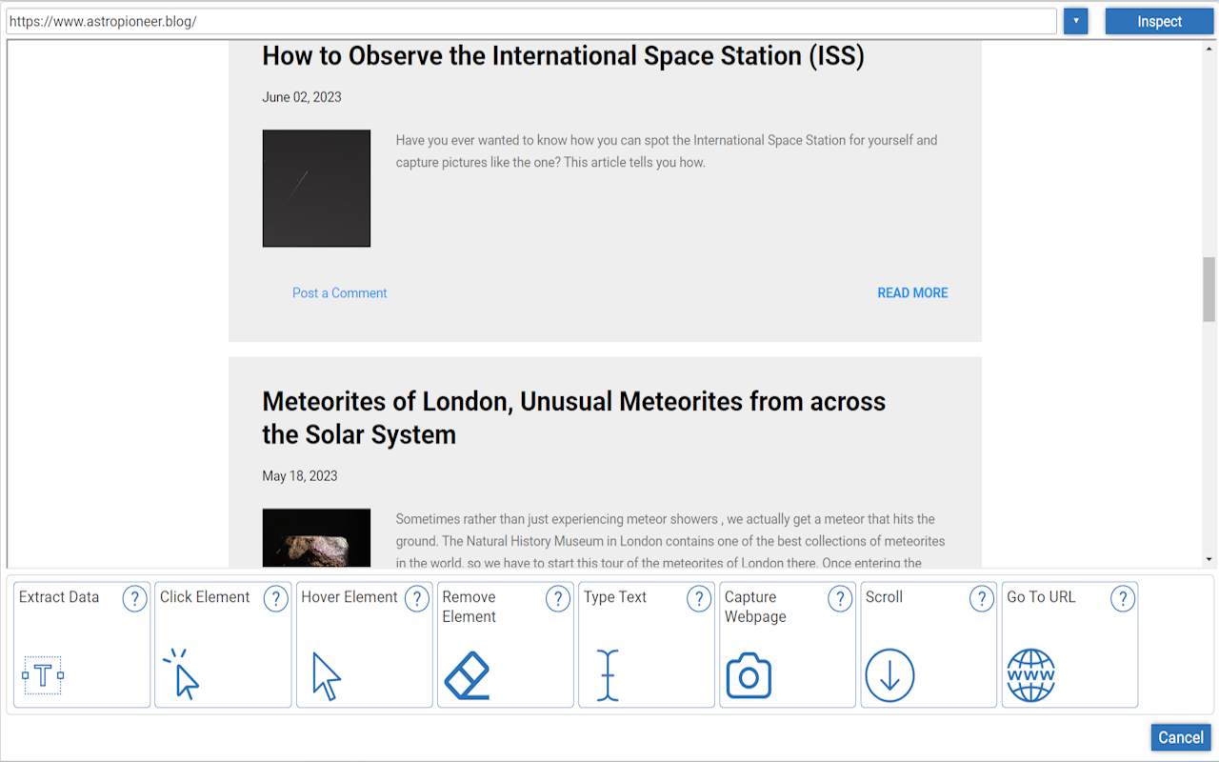Open help for Extract Data
1219x762 pixels.
coord(135,598)
